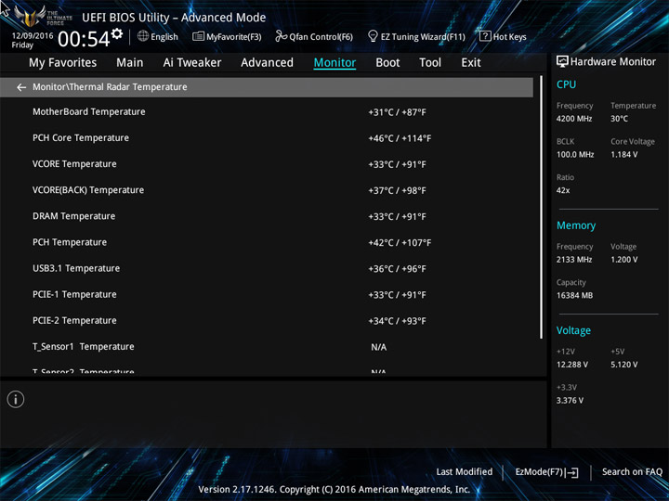The image size is (669, 501).
Task: Click BCLK 100.0 MHz value
Action: point(575,155)
